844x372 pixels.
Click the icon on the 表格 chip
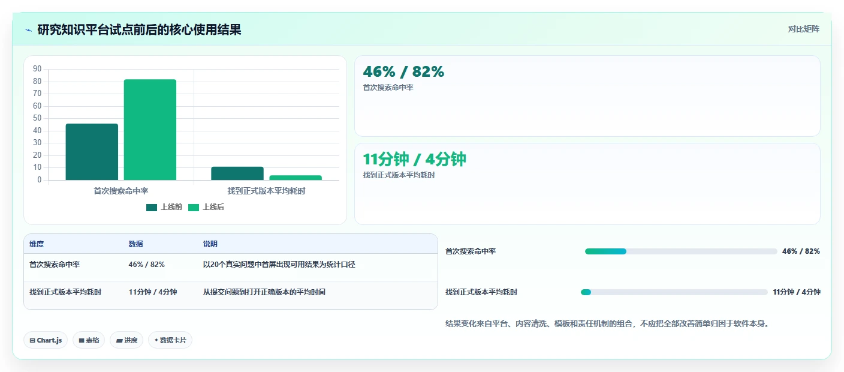click(81, 340)
